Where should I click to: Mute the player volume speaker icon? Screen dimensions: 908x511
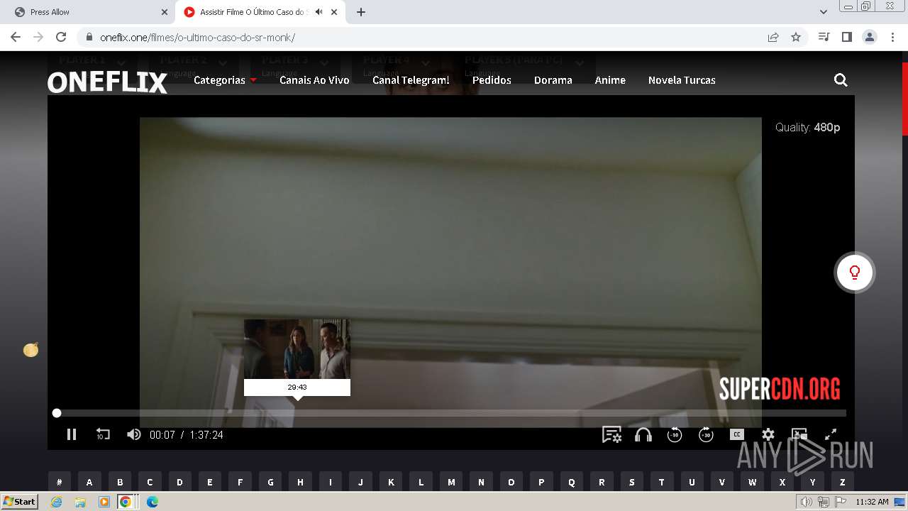[133, 434]
